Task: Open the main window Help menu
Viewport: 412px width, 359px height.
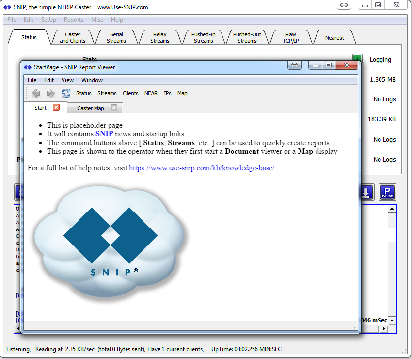Action: click(117, 20)
